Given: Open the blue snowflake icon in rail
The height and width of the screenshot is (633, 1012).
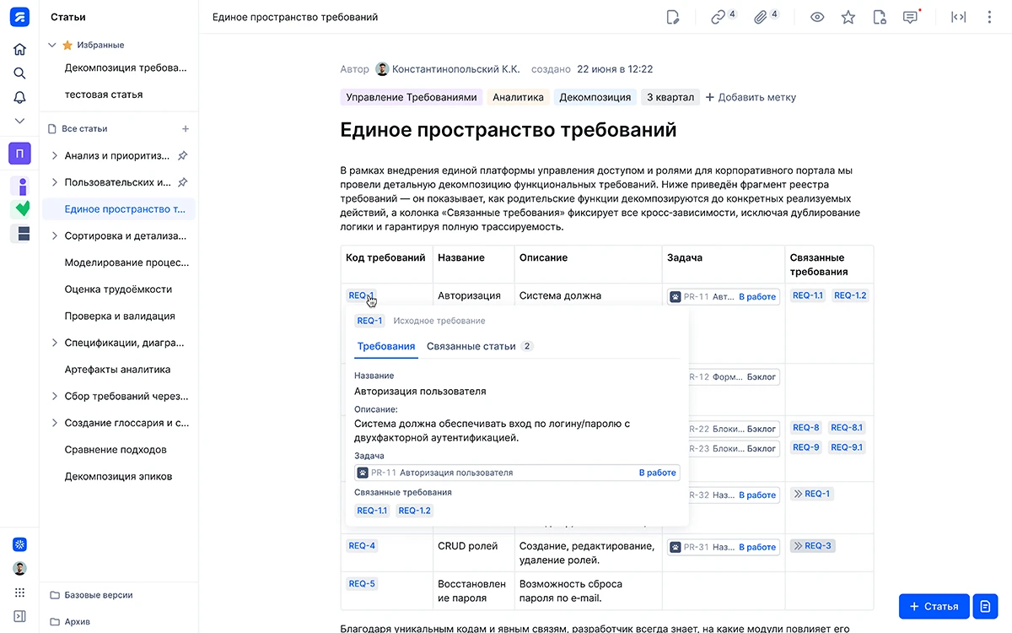Looking at the screenshot, I should click(x=19, y=544).
